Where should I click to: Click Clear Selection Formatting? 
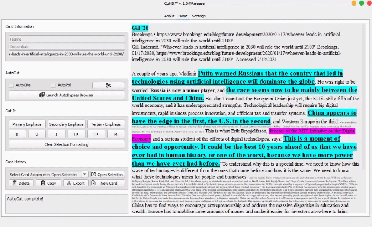coord(67,144)
